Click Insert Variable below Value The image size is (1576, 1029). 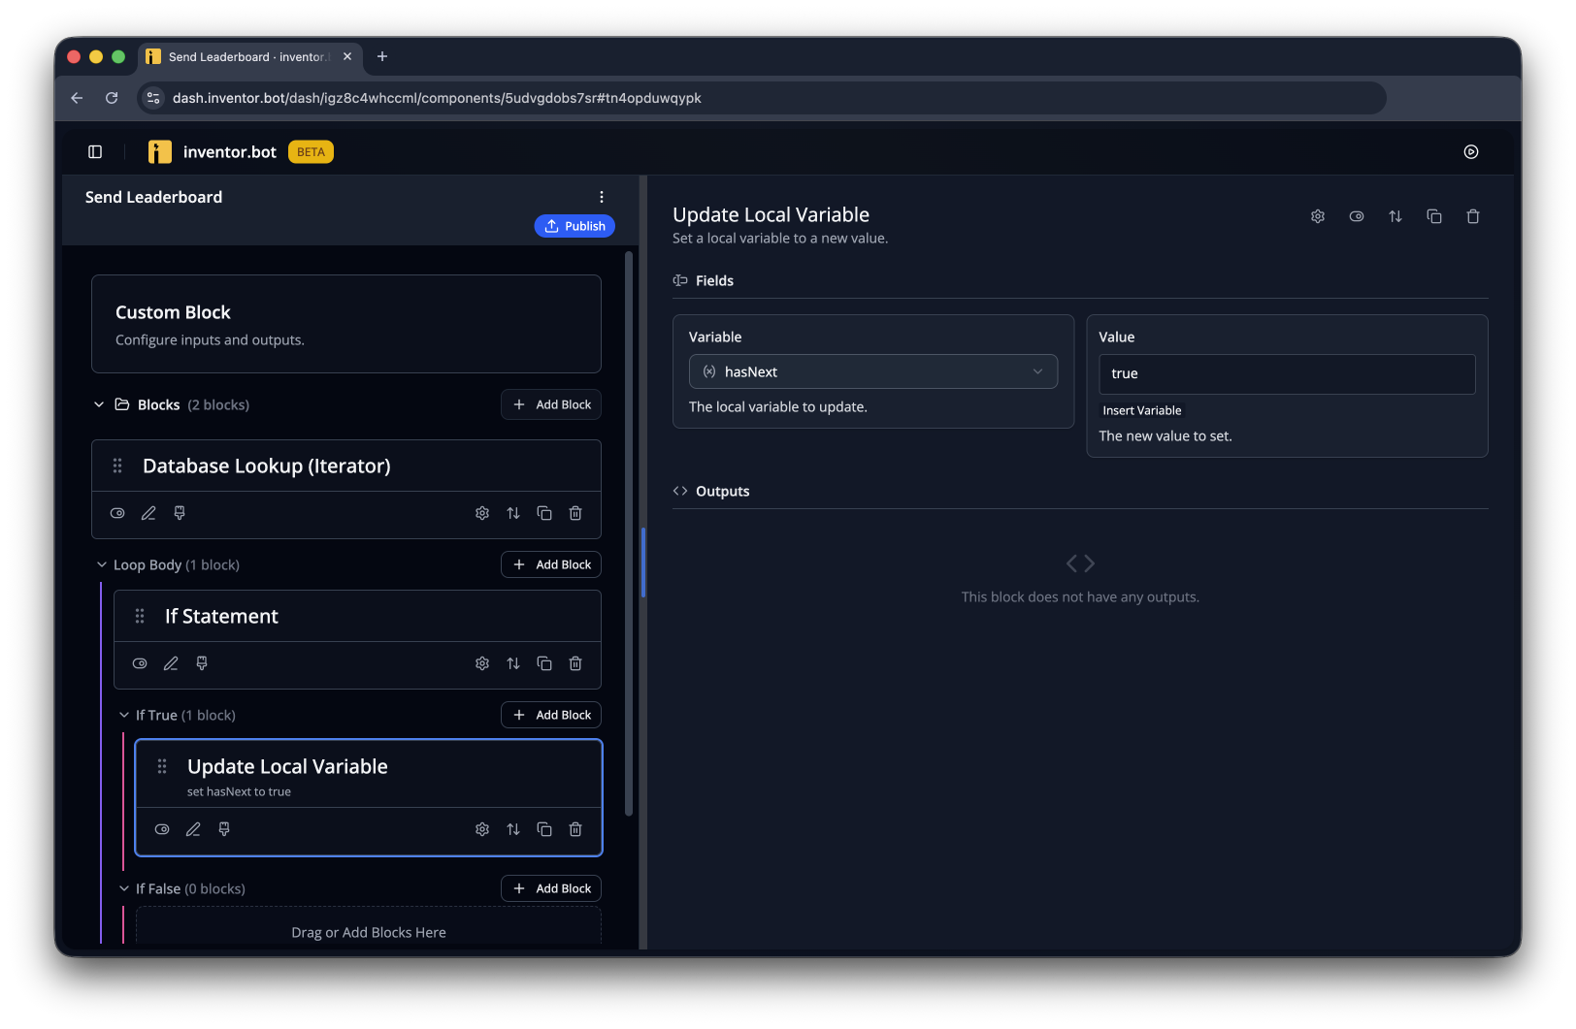pyautogui.click(x=1142, y=410)
